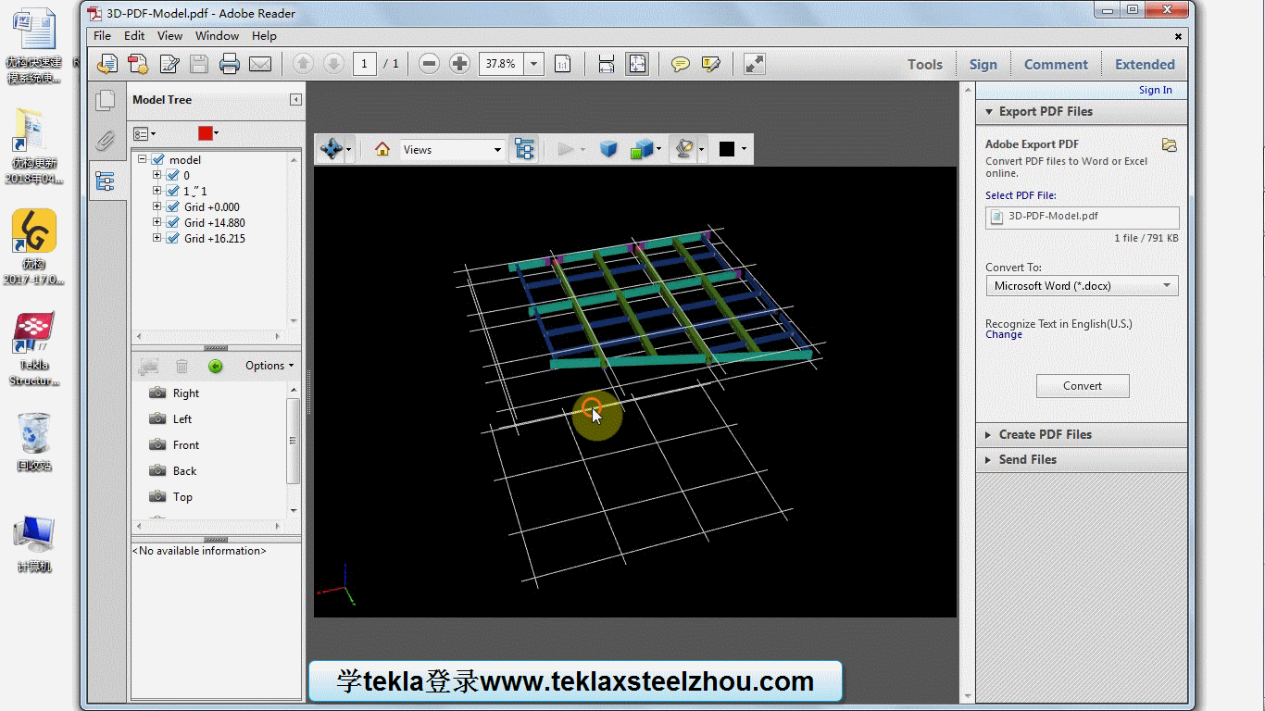Click the Print icon in toolbar
Image resolution: width=1265 pixels, height=711 pixels.
tap(230, 64)
